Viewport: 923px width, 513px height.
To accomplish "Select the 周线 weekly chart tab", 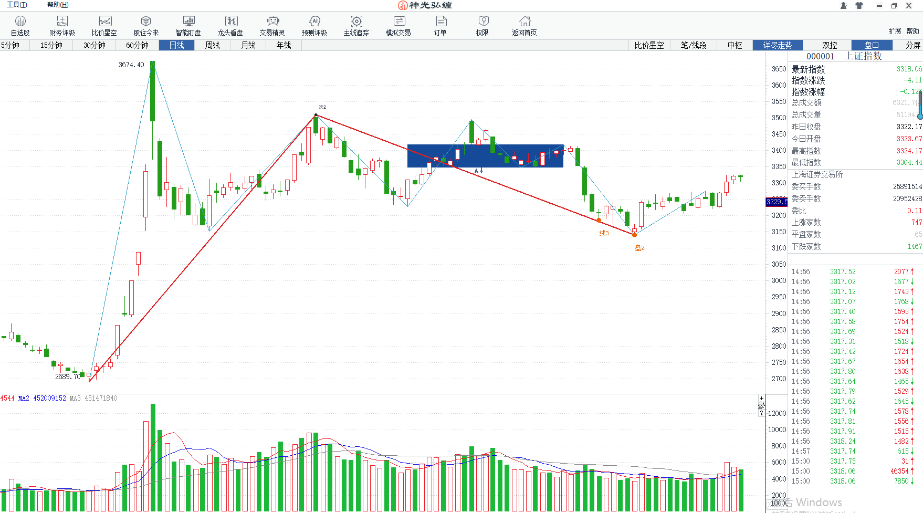I will (212, 45).
